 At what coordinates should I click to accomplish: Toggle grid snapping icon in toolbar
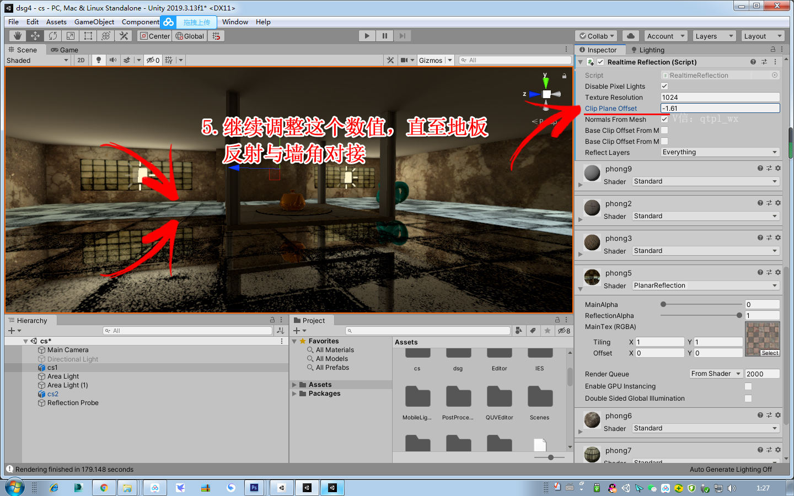pos(216,36)
